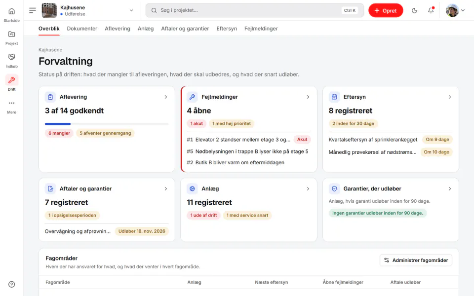Open fault #2 Butik B bliver varm
The height and width of the screenshot is (296, 474).
[x=249, y=162]
